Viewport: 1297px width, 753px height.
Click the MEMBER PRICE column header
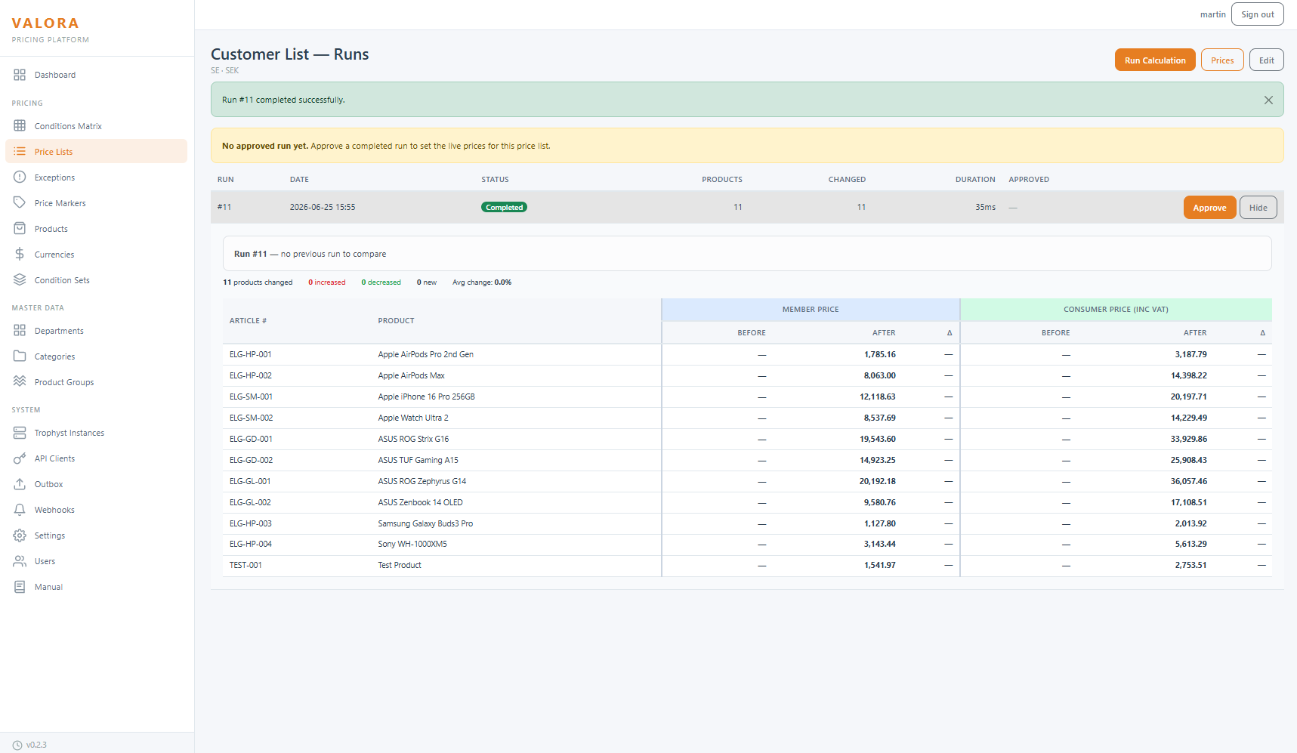pos(811,310)
